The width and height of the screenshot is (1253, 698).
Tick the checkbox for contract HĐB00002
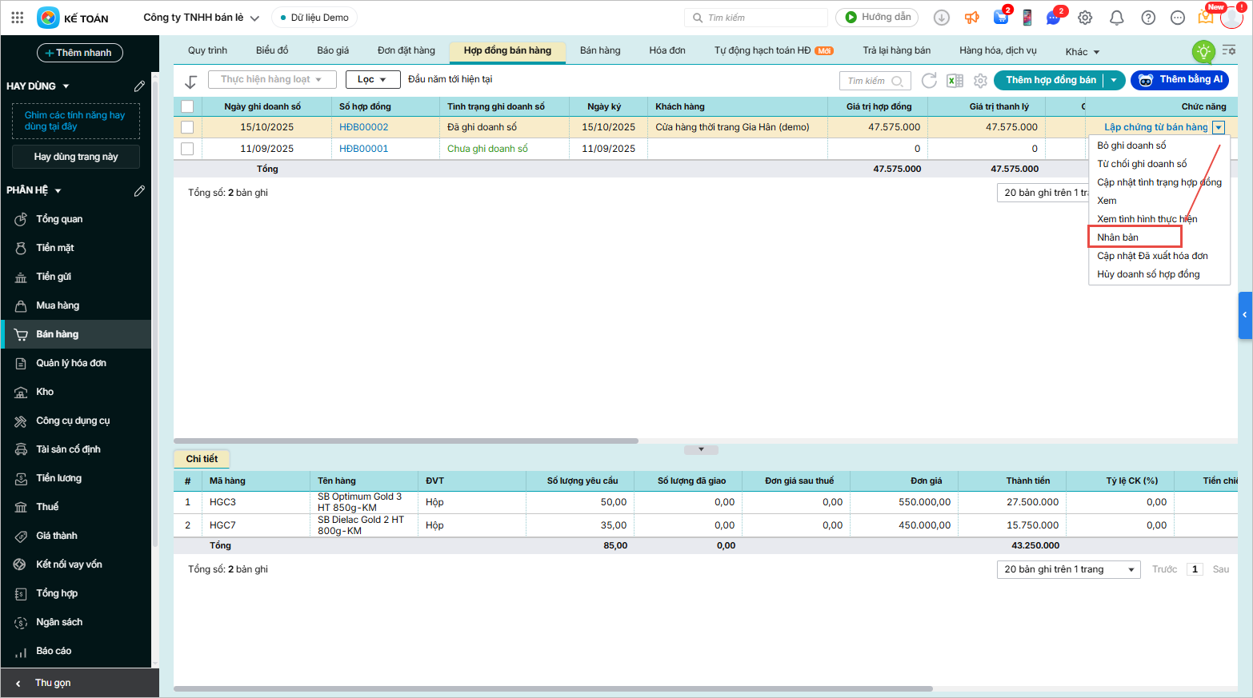click(187, 127)
